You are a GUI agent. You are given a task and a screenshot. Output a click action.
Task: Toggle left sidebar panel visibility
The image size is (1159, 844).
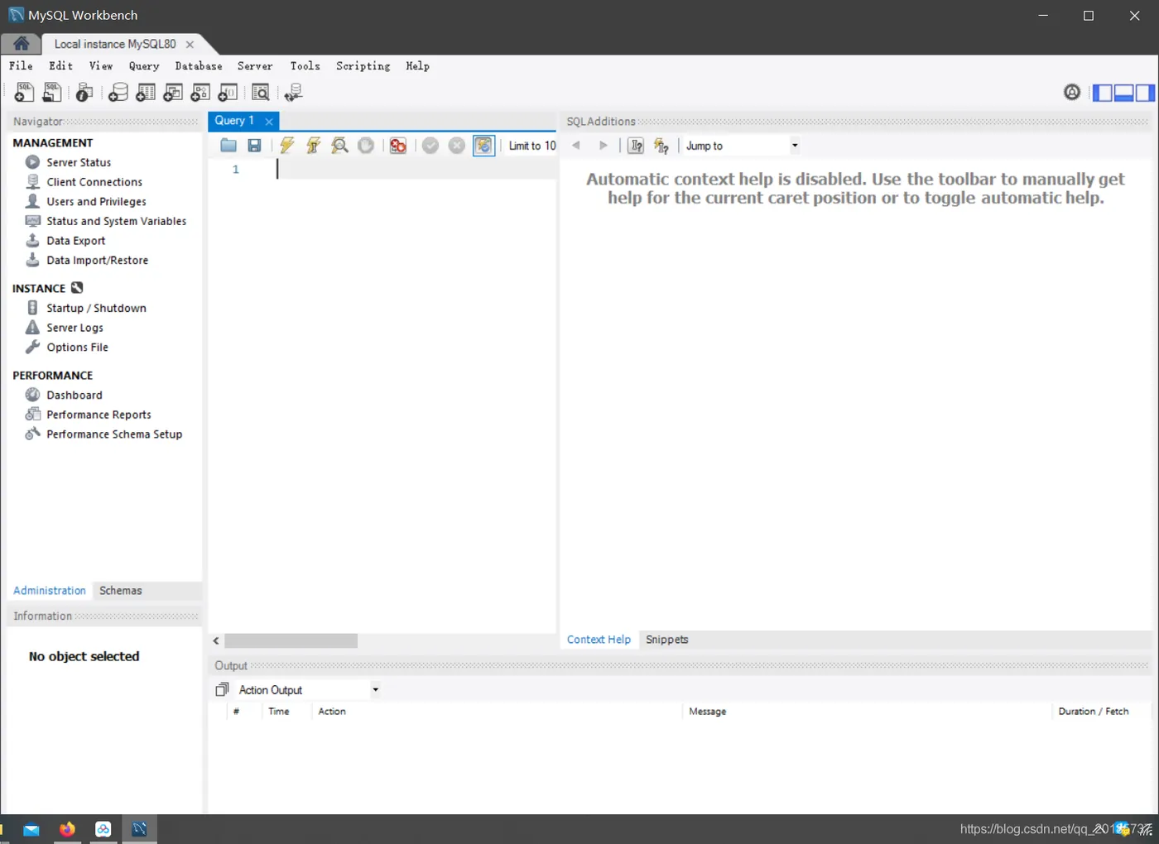click(x=1103, y=93)
